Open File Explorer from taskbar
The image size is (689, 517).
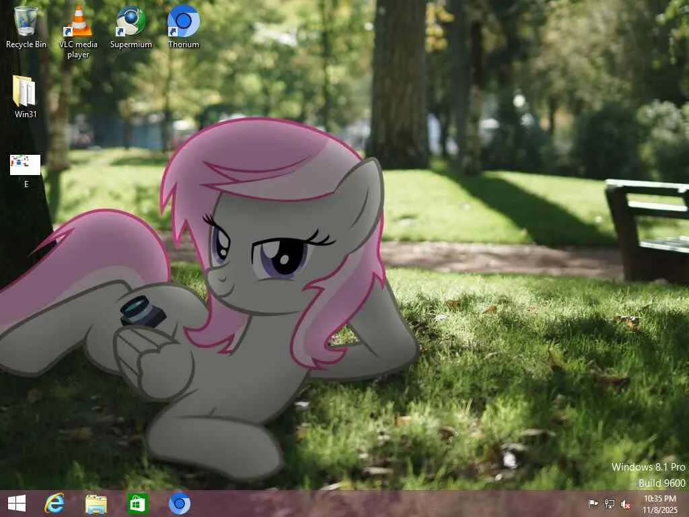96,504
